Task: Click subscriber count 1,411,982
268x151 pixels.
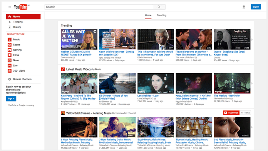Action: [x=245, y=113]
